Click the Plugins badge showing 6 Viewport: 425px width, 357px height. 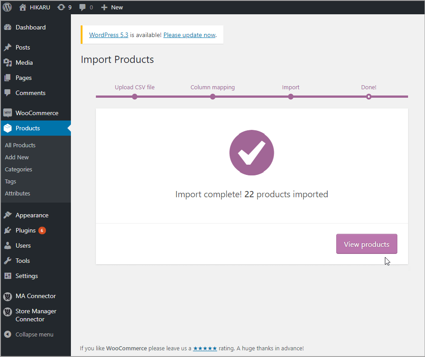point(42,230)
